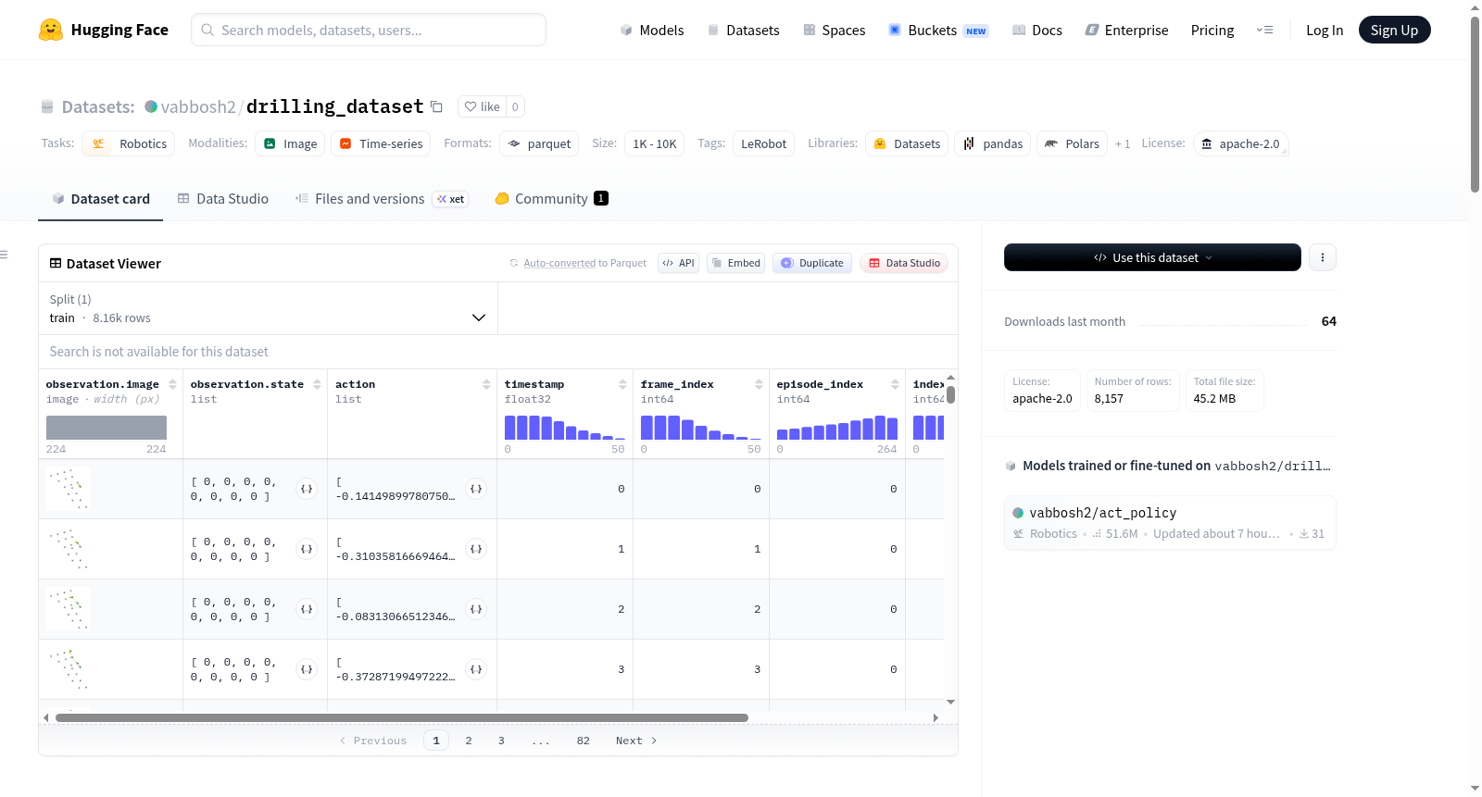Image resolution: width=1482 pixels, height=797 pixels.
Task: Click the Log In link
Action: [1325, 30]
